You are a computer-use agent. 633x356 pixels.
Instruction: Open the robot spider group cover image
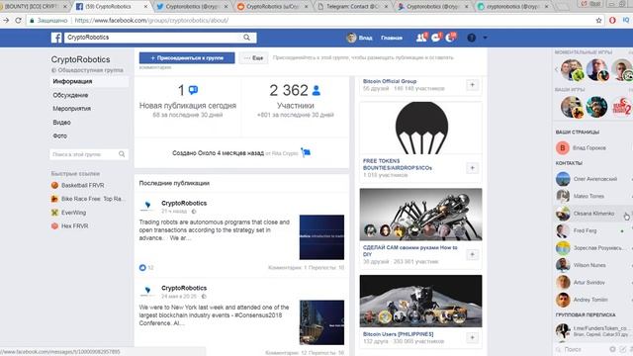coord(420,215)
